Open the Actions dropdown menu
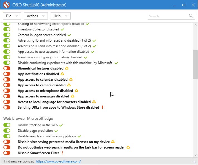198x165 pixels. click(36, 16)
